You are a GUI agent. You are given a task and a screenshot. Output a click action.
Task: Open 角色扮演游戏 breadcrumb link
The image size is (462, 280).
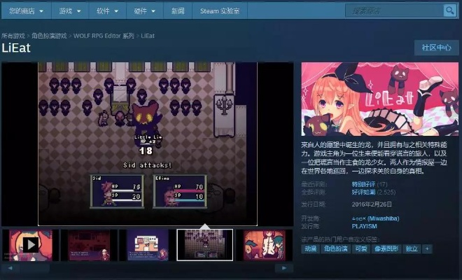tap(49, 36)
